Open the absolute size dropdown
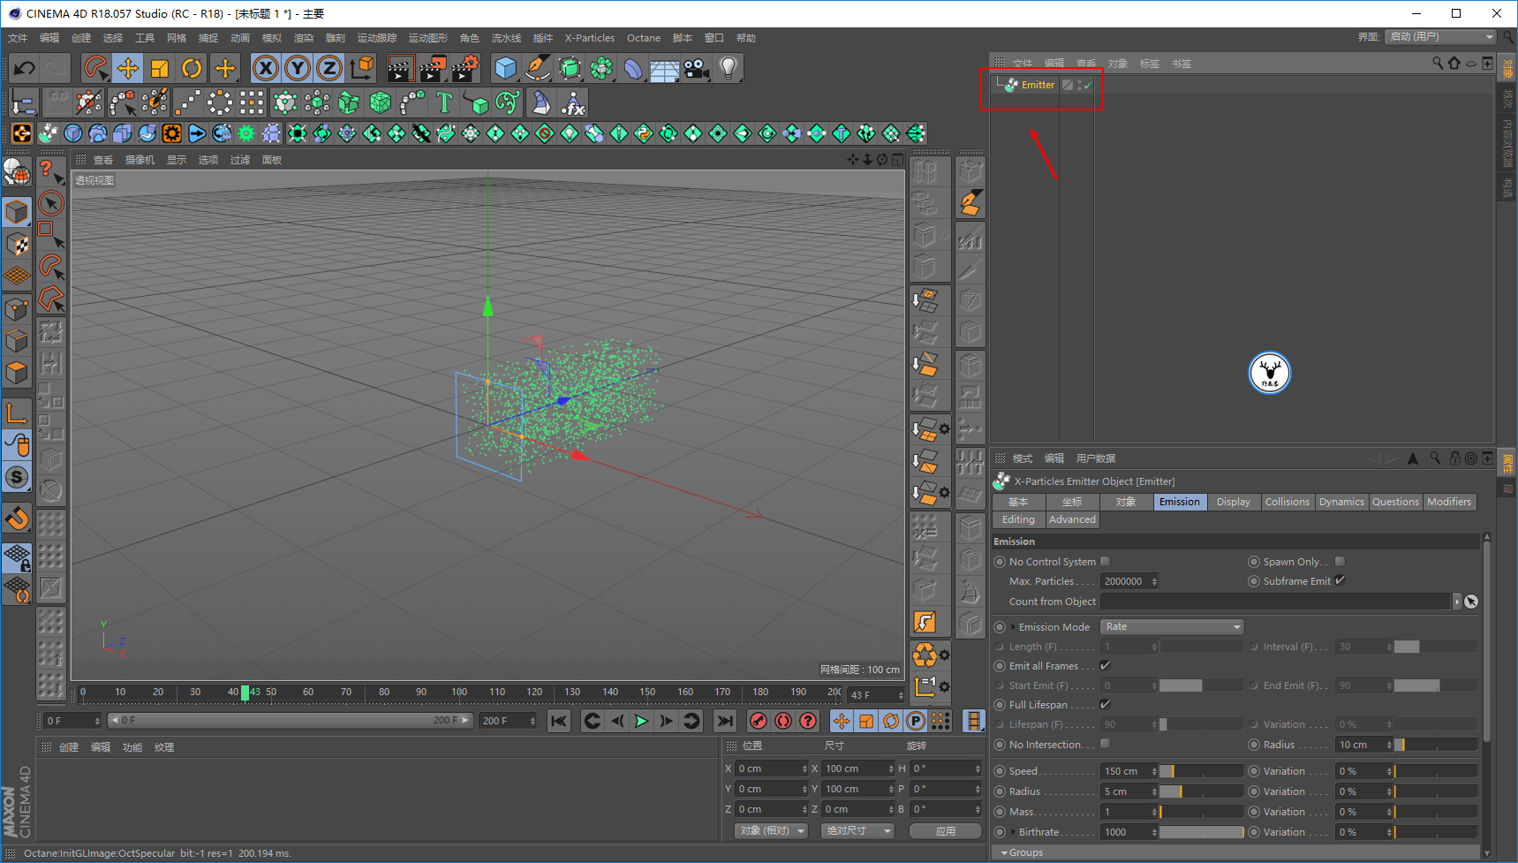 tap(857, 830)
